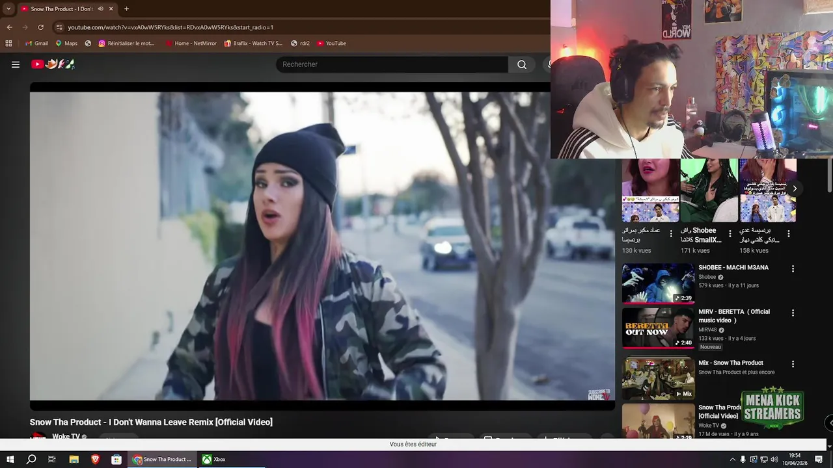Open the SHOBEE - MACHI M3ANA title
This screenshot has width=833, height=468.
[733, 267]
